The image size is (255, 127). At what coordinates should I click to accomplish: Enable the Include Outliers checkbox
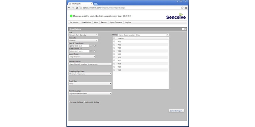point(70,102)
